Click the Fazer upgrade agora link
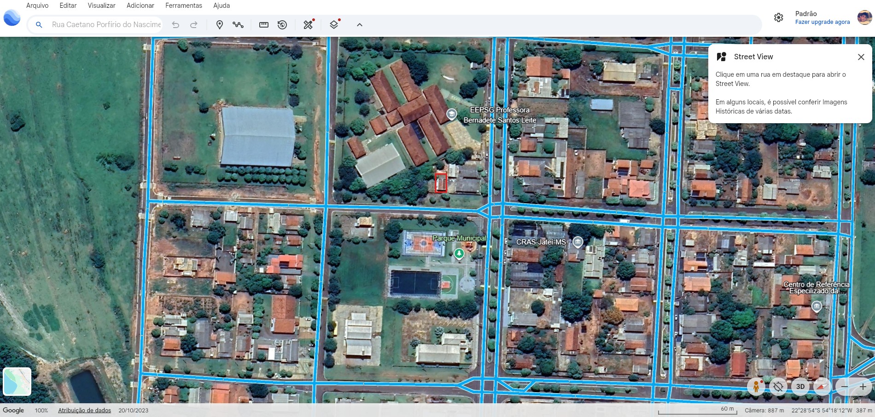Screen dimensions: 875x417 pos(822,22)
